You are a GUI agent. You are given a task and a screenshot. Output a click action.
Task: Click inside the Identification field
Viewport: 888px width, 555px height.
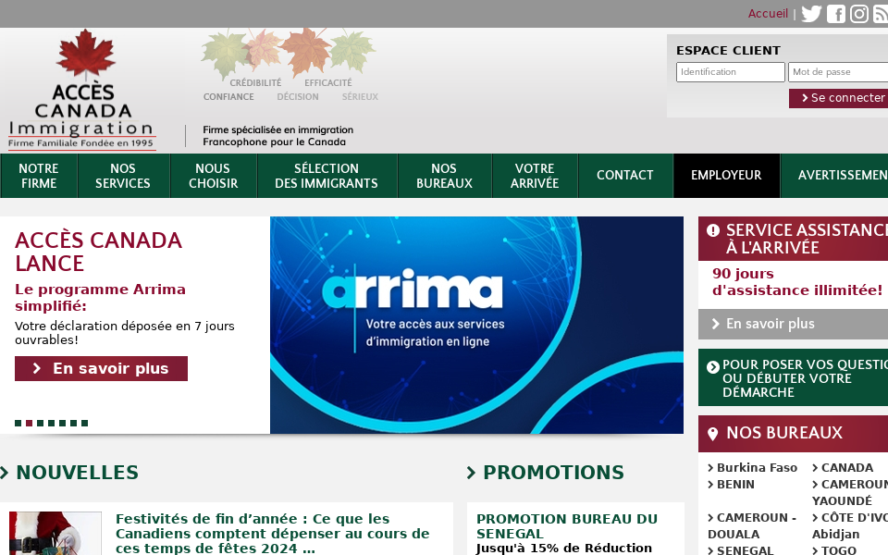coord(731,71)
